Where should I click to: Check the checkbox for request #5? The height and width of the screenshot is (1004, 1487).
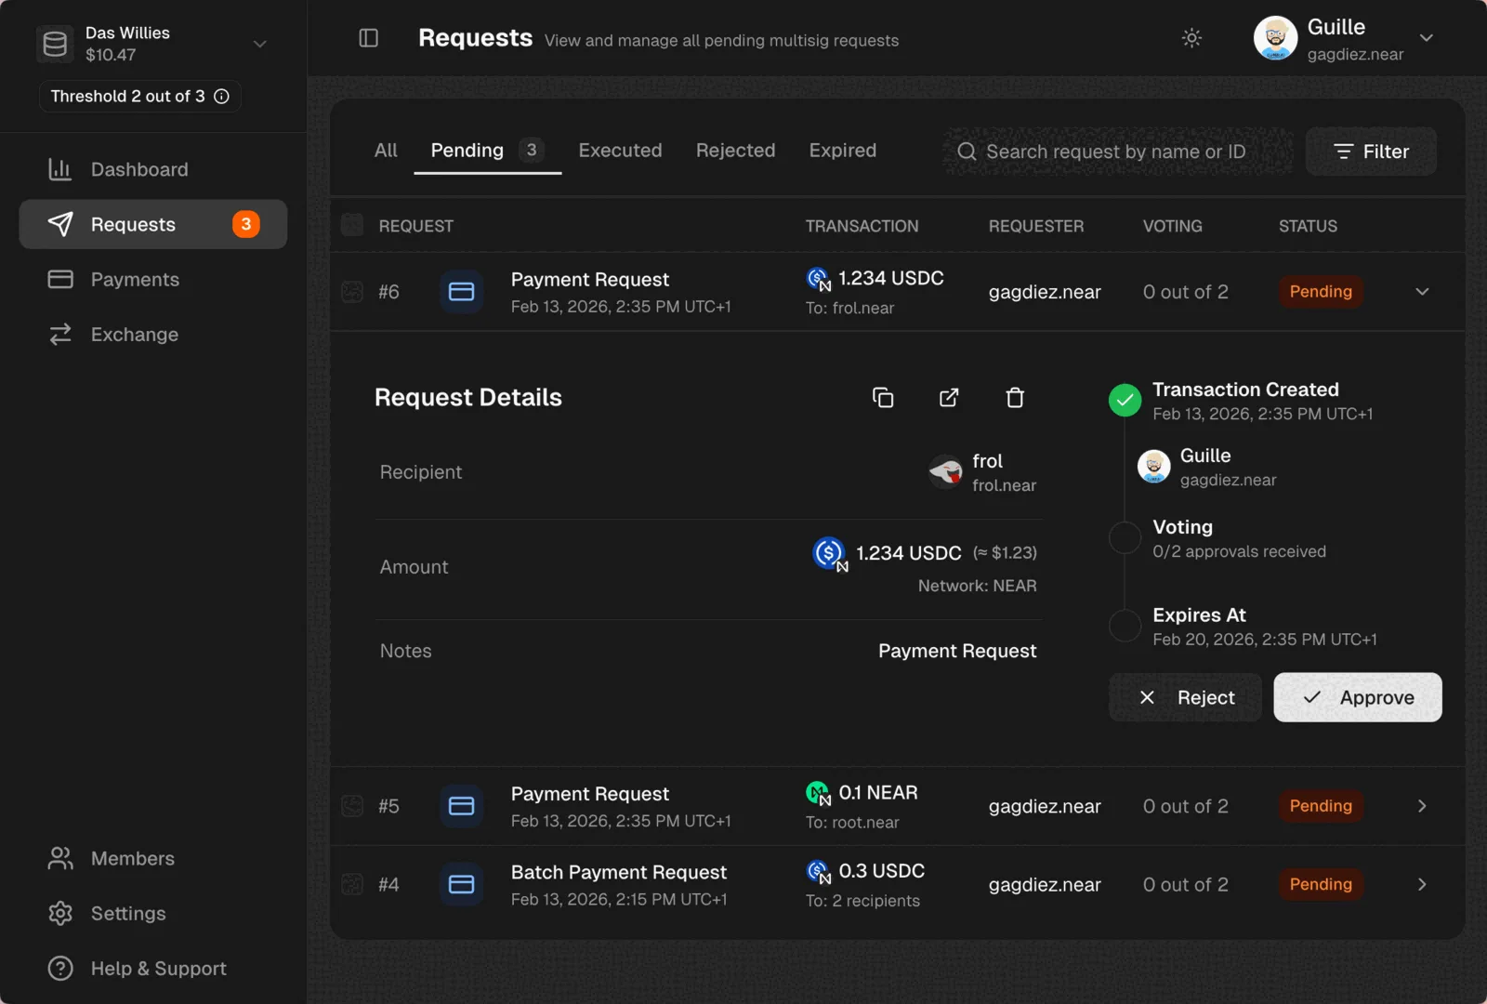352,806
